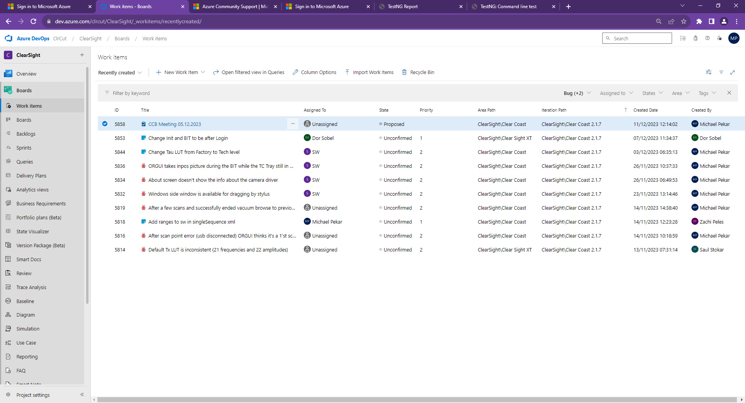This screenshot has width=745, height=403.
Task: Open user settings icon in header
Action: coord(719,38)
